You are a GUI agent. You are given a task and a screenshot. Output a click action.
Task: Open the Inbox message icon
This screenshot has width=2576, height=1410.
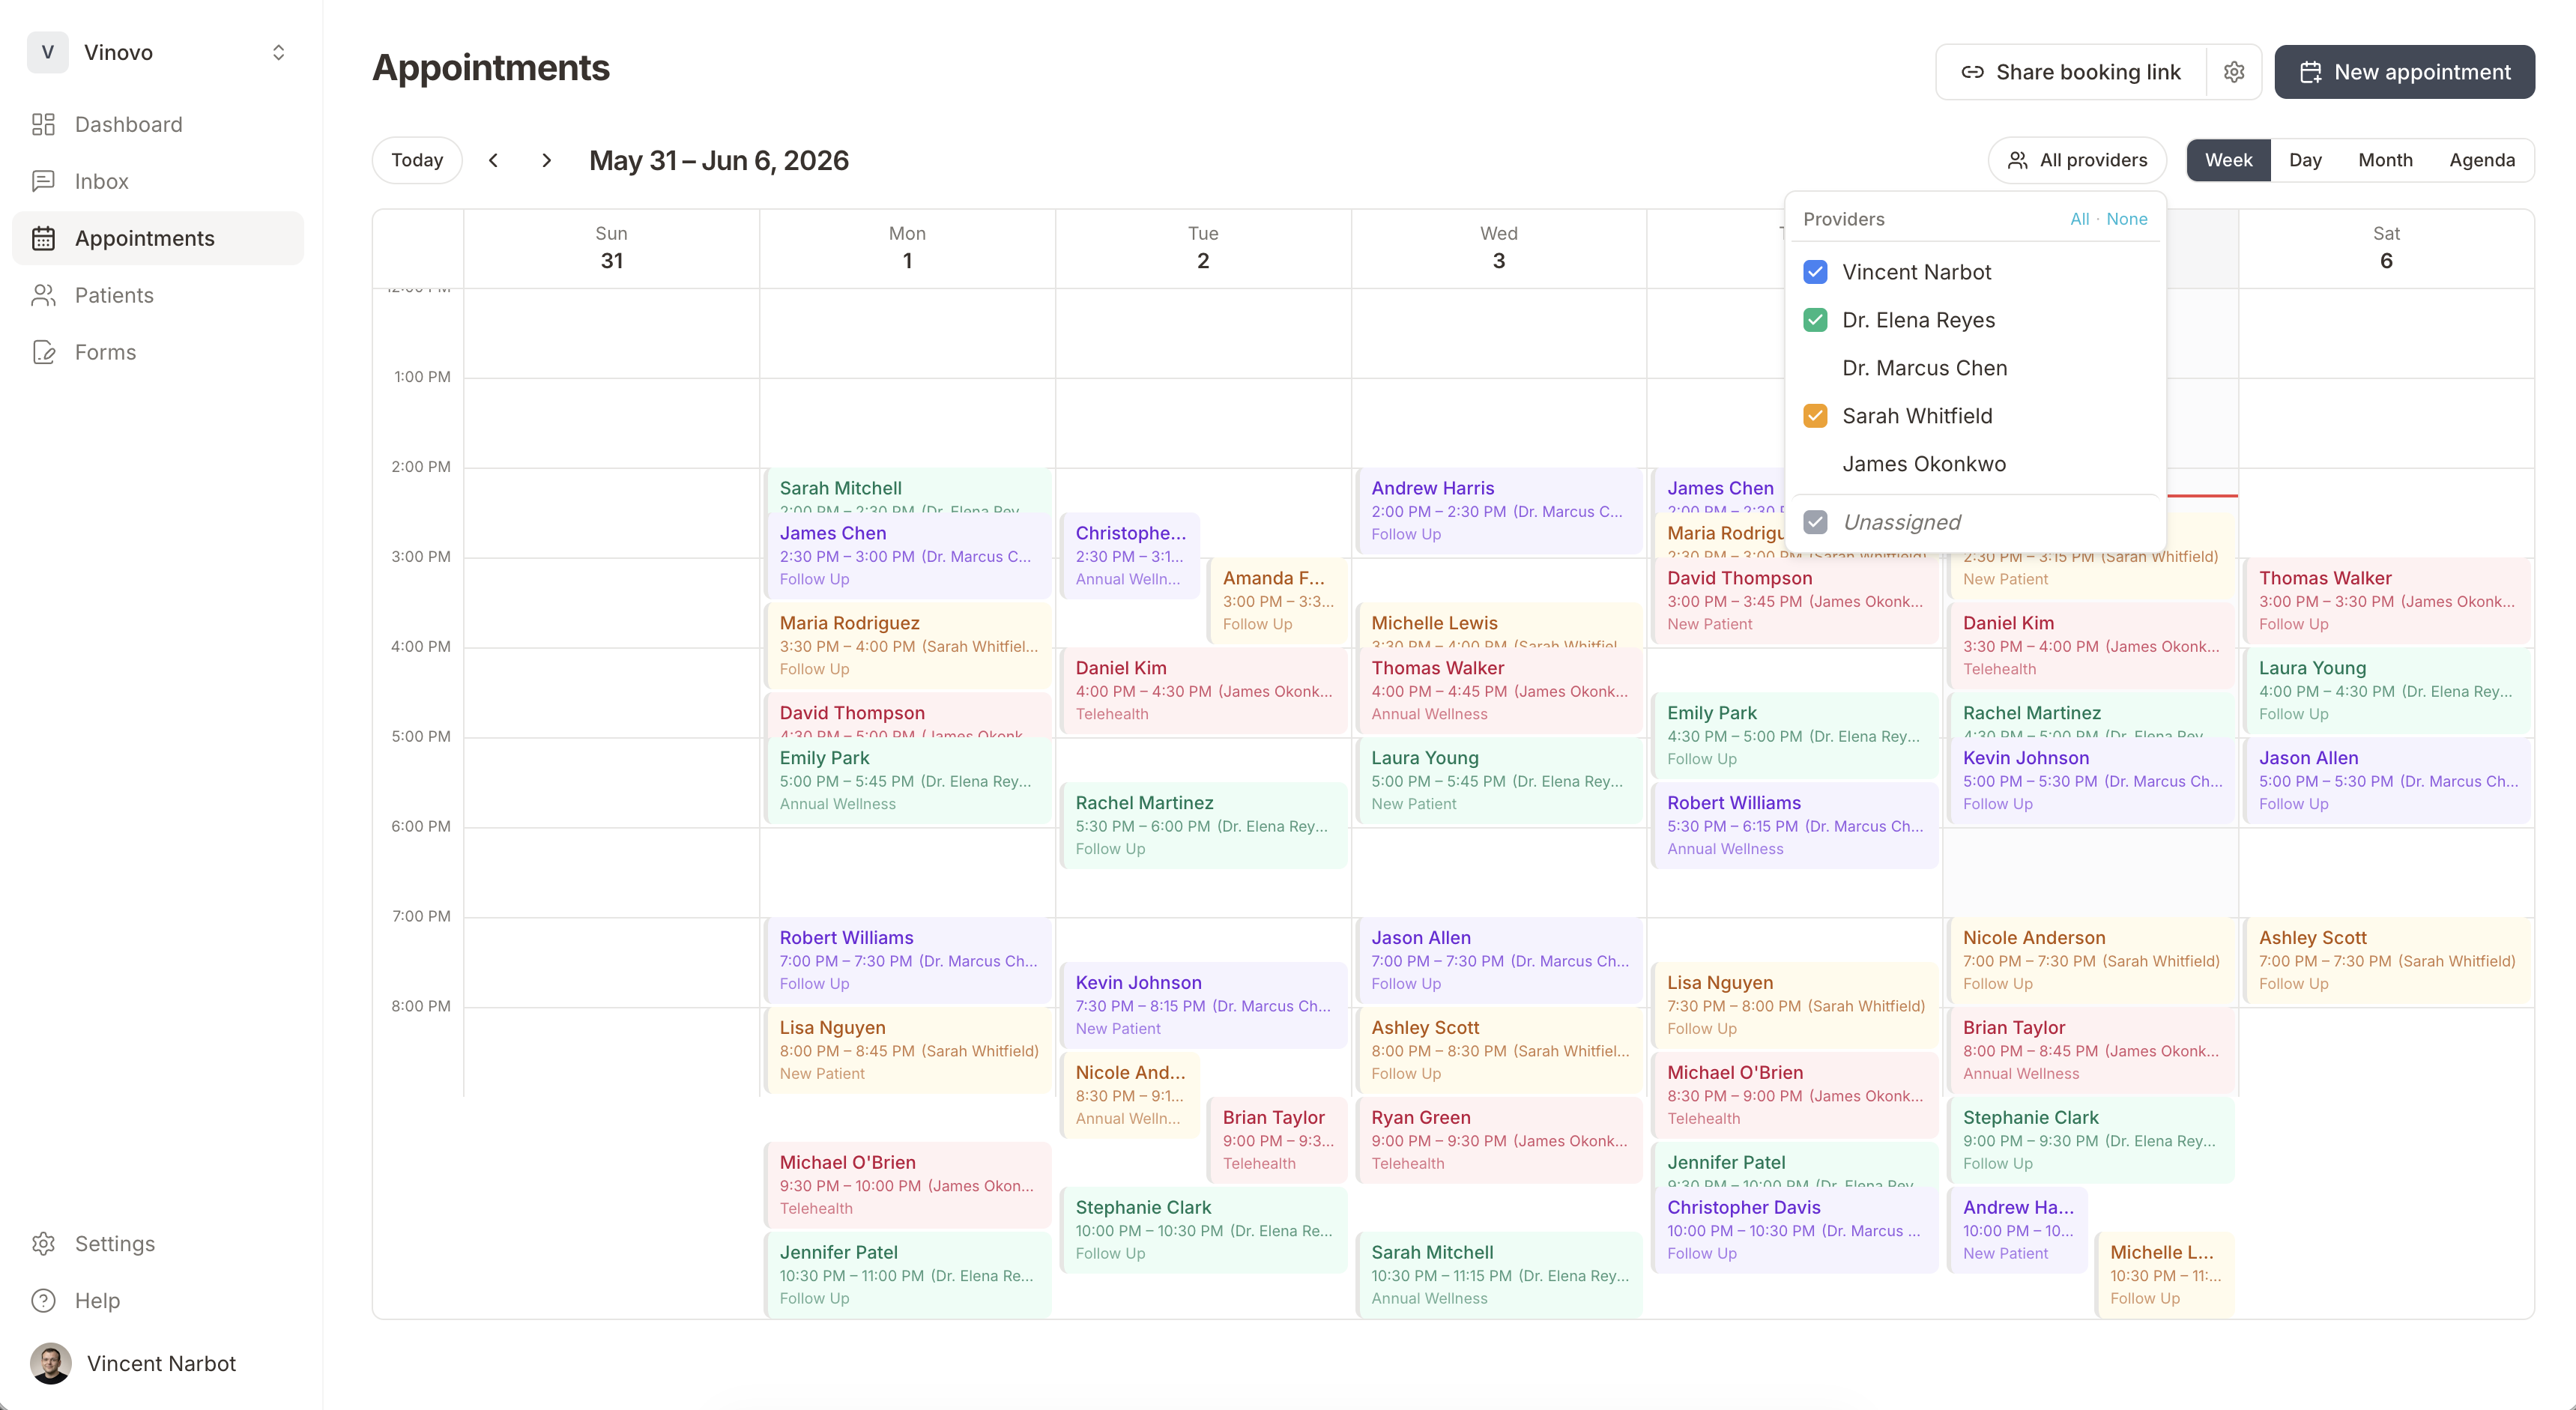click(x=43, y=181)
